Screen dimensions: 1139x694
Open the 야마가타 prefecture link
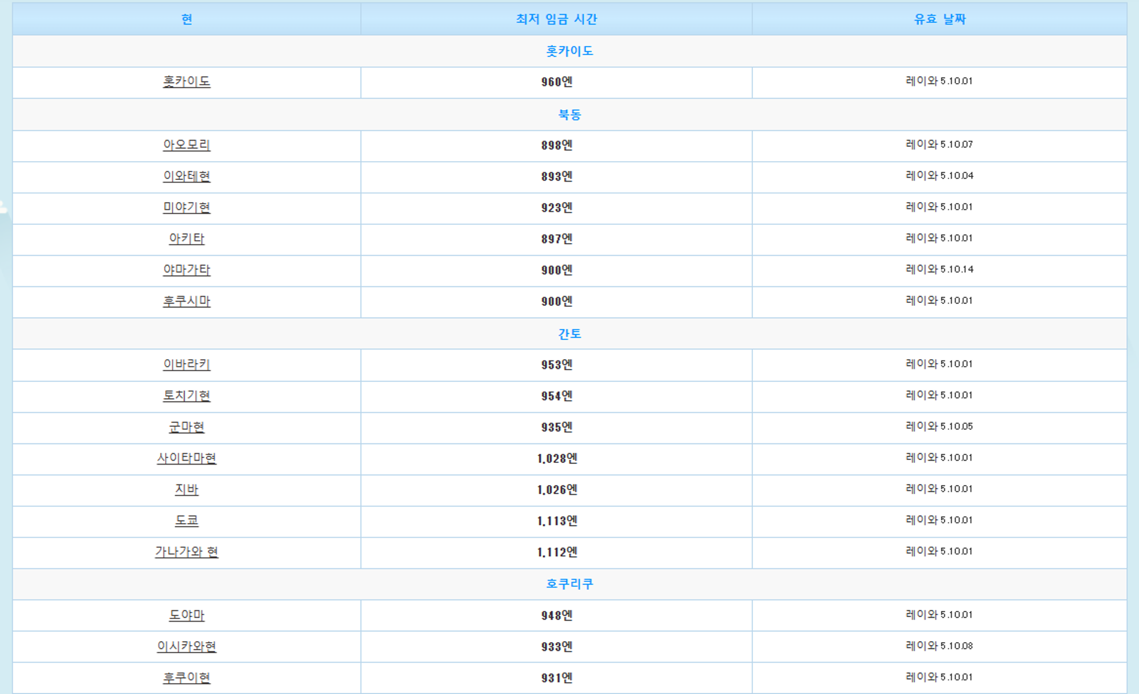[x=187, y=270]
